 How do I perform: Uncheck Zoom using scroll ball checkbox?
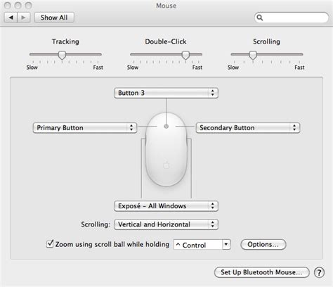(x=50, y=244)
